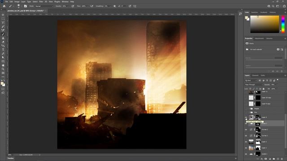Toggle pressure for opacity icon
The image size is (287, 161).
click(x=73, y=6)
